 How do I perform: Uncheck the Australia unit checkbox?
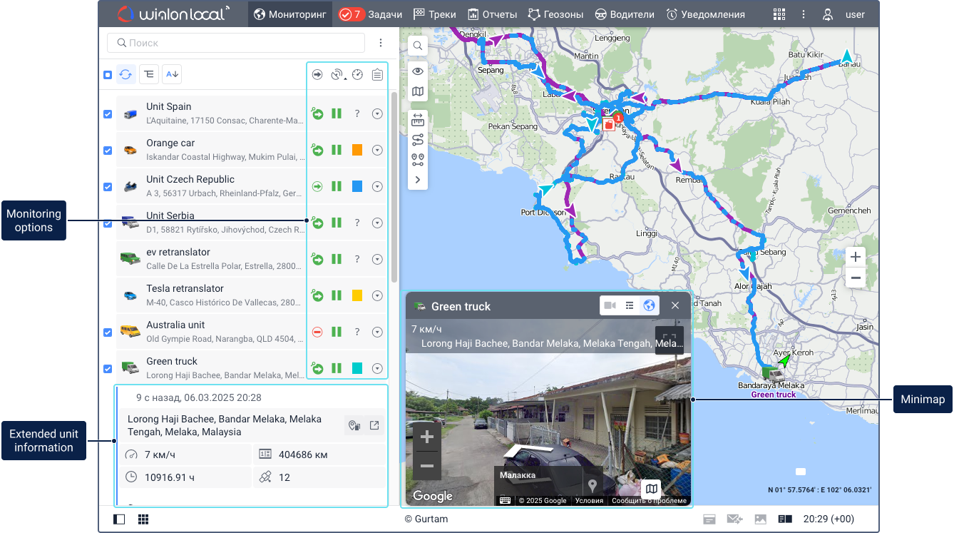click(108, 333)
